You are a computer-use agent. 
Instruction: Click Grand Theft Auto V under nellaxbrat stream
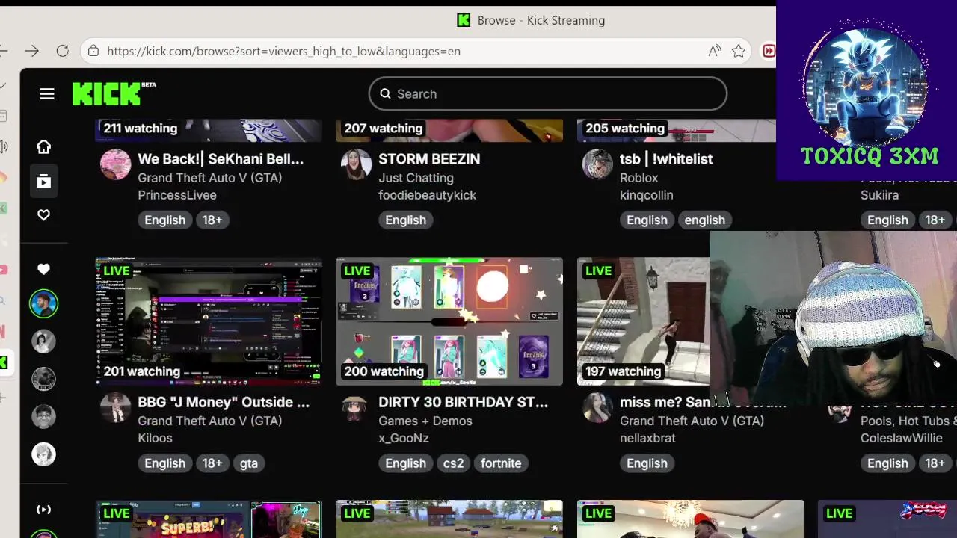(692, 421)
